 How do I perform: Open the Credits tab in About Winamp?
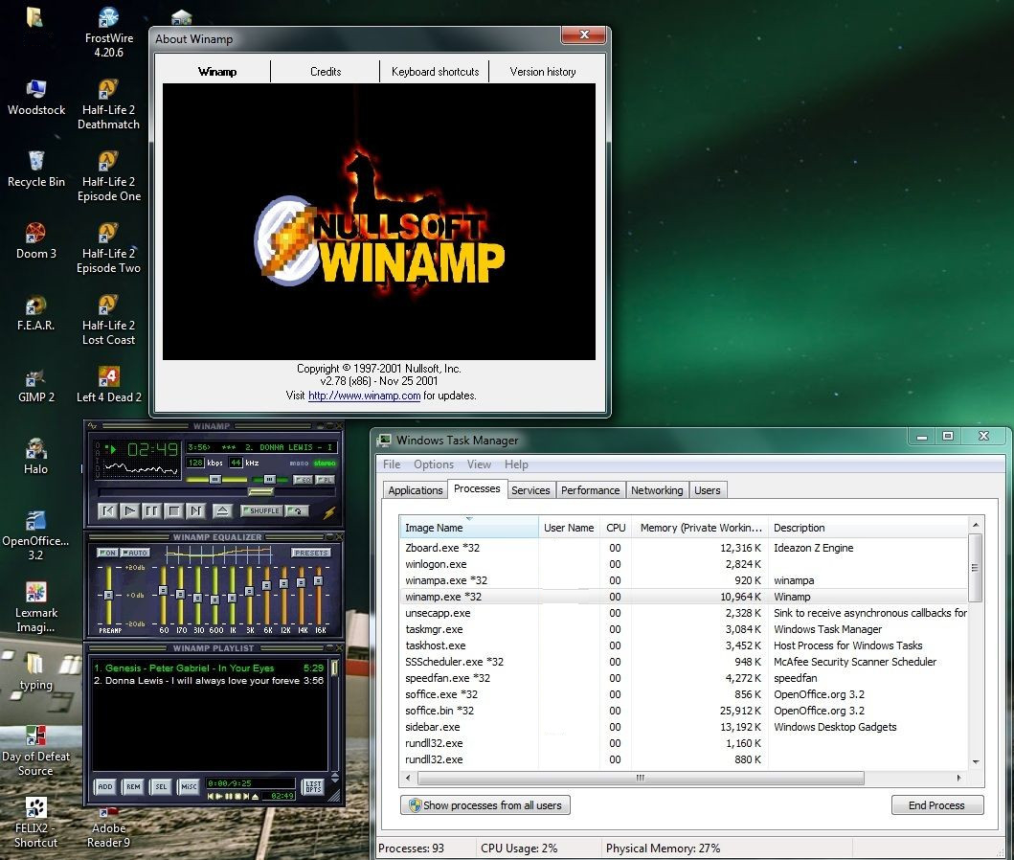click(x=326, y=72)
